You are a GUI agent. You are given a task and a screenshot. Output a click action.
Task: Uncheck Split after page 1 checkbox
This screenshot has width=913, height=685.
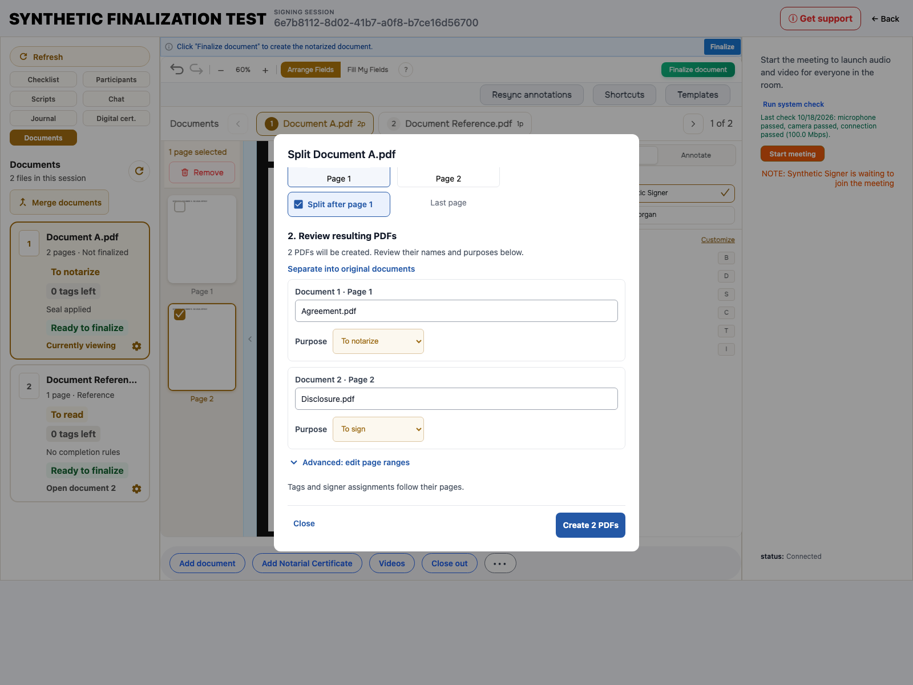298,204
